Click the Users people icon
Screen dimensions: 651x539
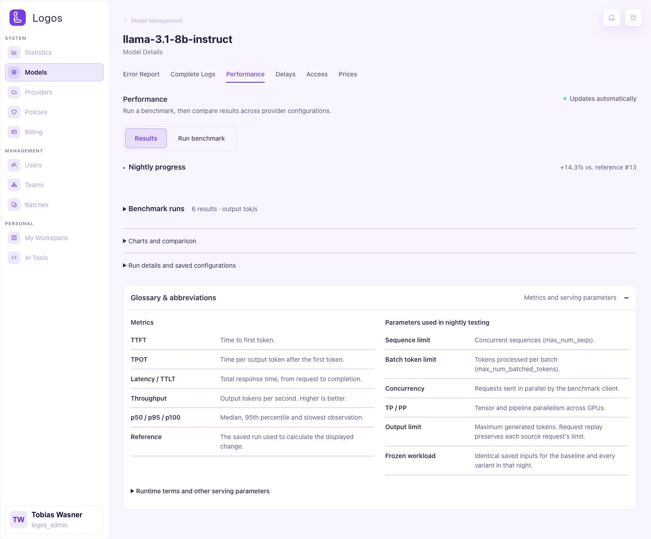click(x=14, y=165)
